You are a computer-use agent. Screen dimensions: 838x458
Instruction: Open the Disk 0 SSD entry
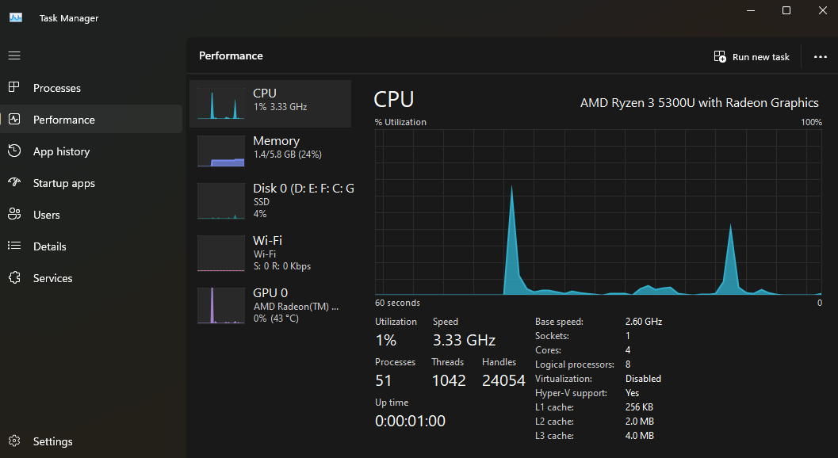pos(270,200)
